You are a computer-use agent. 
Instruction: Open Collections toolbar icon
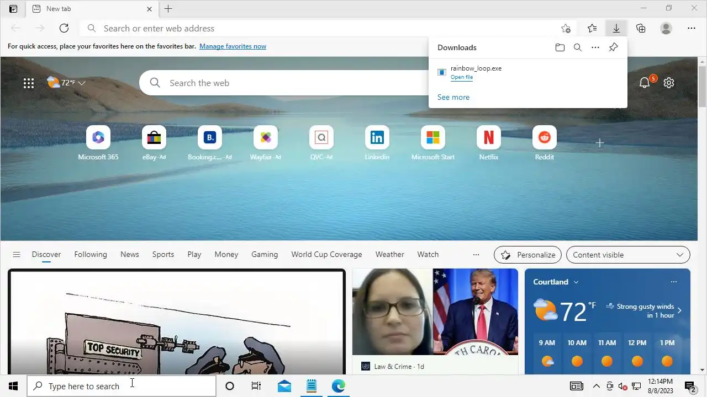click(641, 28)
